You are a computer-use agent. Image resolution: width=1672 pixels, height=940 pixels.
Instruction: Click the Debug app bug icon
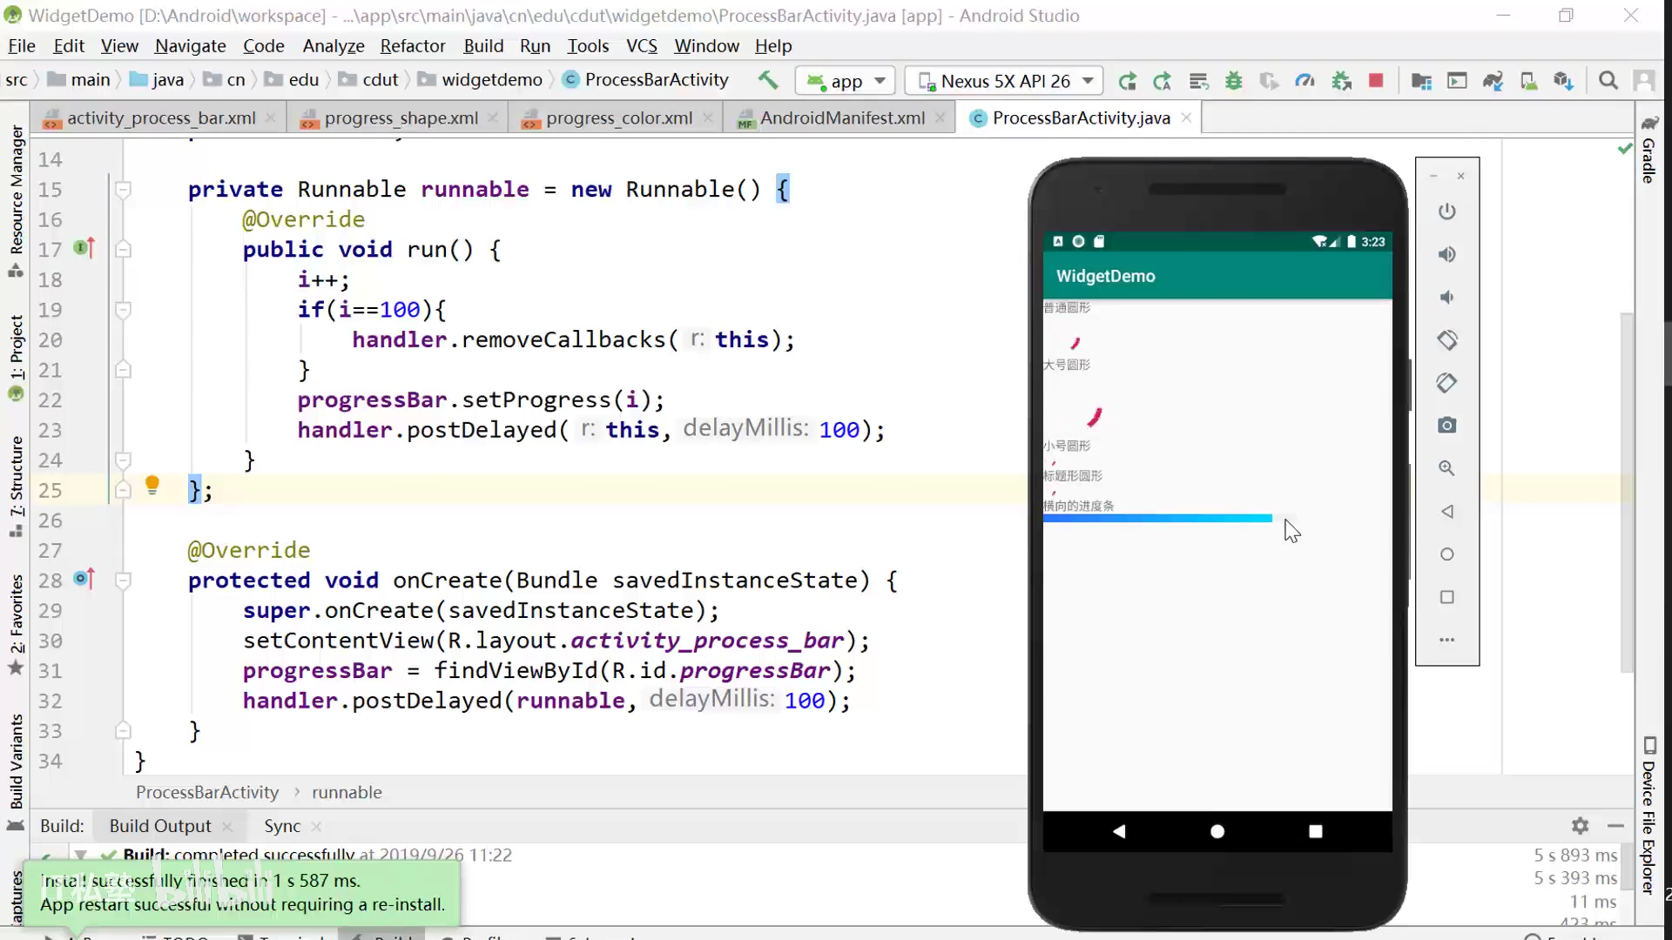tap(1233, 81)
